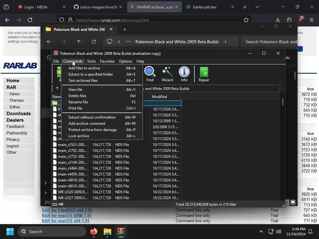Add a new File Explorer tab
The width and height of the screenshot is (319, 239).
click(125, 30)
